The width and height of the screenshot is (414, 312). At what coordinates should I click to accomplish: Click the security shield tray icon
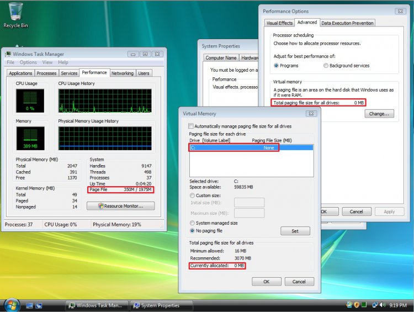tap(357, 305)
